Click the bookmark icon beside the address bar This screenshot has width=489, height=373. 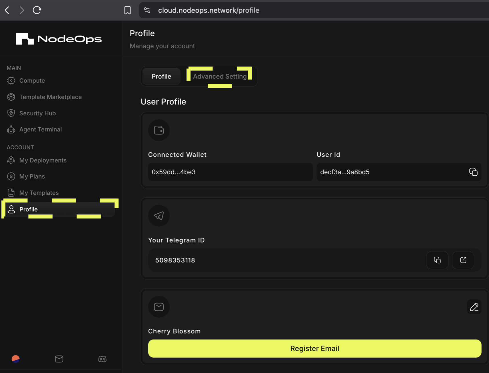128,10
